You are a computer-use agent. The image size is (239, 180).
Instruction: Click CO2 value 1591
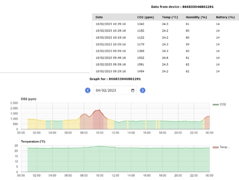141,64
